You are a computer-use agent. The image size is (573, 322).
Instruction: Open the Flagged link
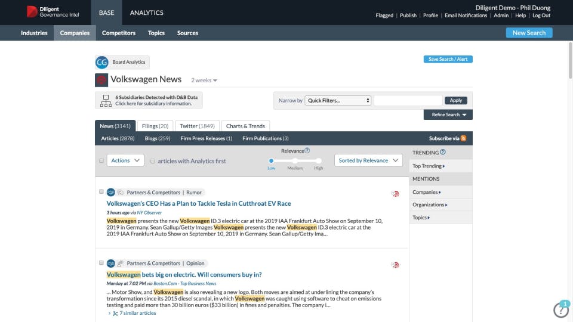pyautogui.click(x=384, y=16)
